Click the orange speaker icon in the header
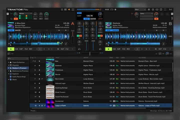This screenshot has width=180, height=120. click(69, 9)
